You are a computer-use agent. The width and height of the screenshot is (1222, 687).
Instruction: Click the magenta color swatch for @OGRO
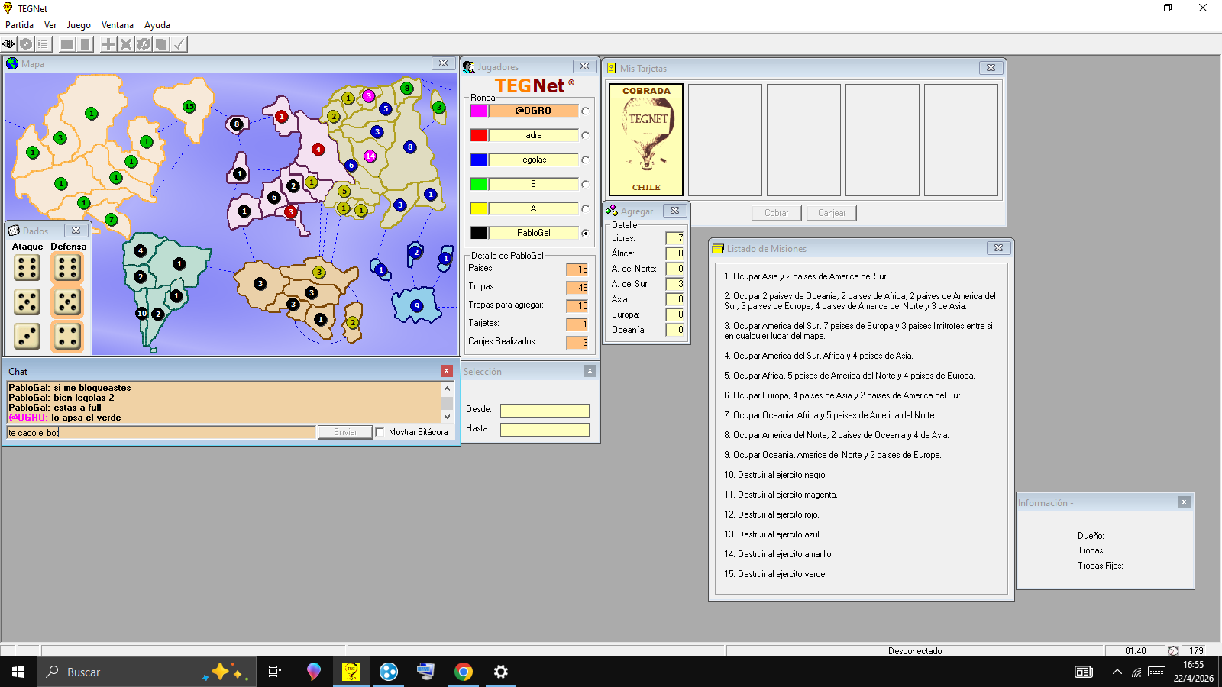pos(479,111)
